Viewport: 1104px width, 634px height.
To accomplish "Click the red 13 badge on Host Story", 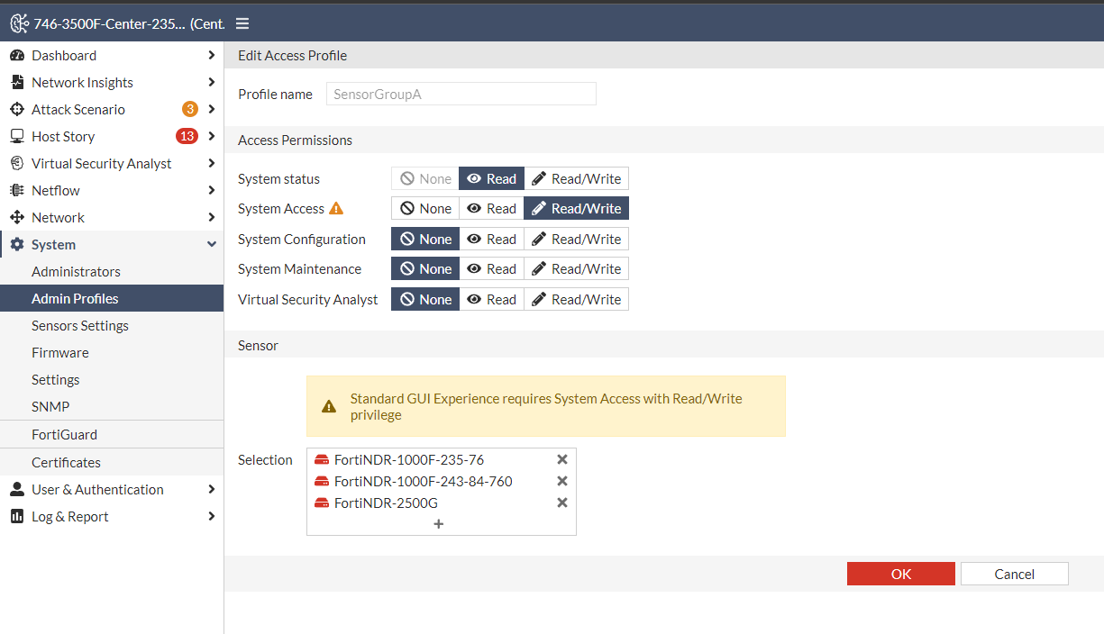I will click(x=187, y=136).
